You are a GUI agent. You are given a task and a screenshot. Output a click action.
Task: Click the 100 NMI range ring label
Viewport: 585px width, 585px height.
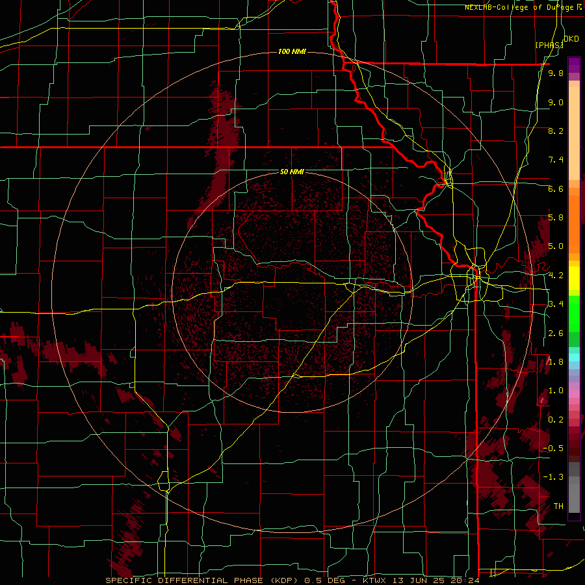[x=292, y=51]
